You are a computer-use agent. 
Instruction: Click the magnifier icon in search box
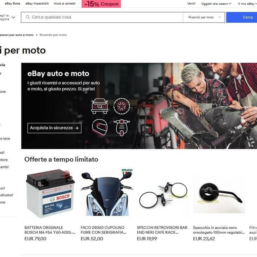pos(28,17)
